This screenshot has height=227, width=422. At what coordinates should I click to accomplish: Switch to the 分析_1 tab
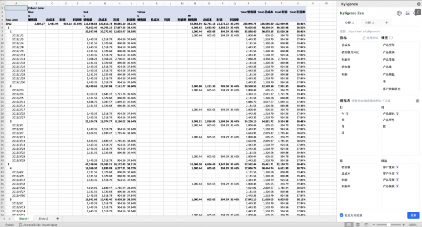(349, 23)
